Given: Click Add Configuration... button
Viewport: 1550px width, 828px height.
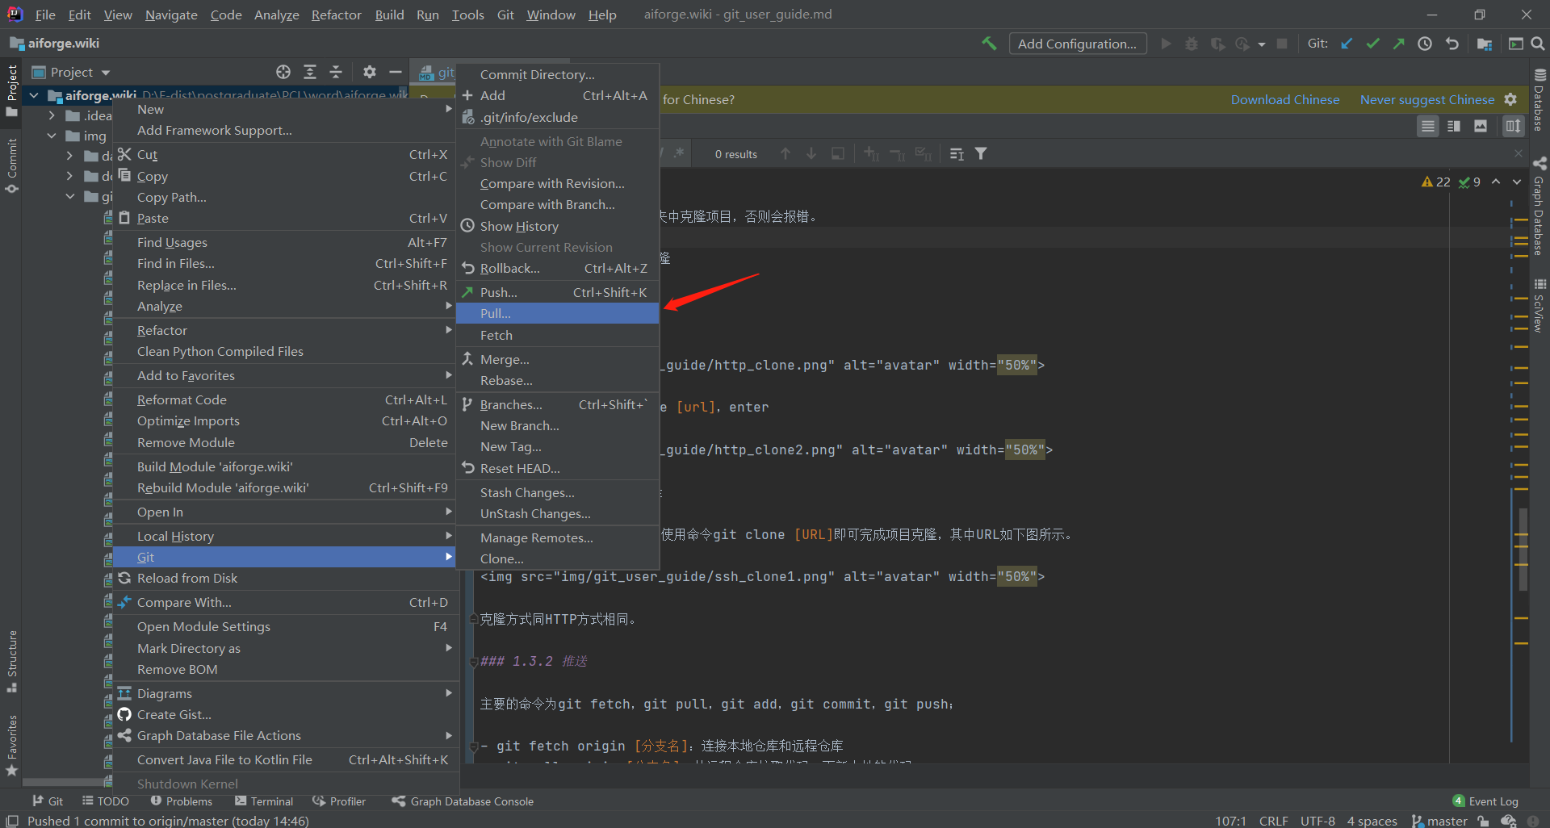Looking at the screenshot, I should [1077, 44].
